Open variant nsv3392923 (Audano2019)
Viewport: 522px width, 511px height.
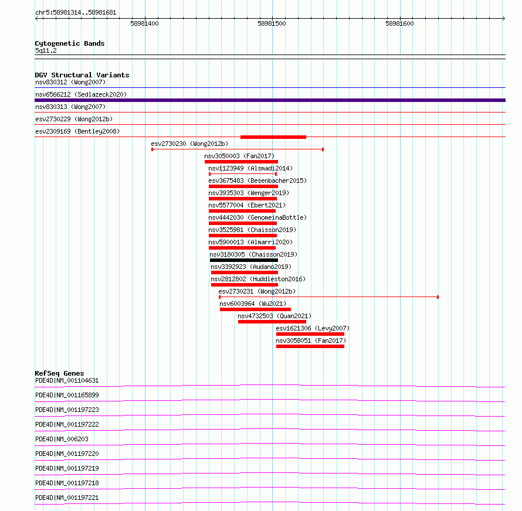point(251,267)
